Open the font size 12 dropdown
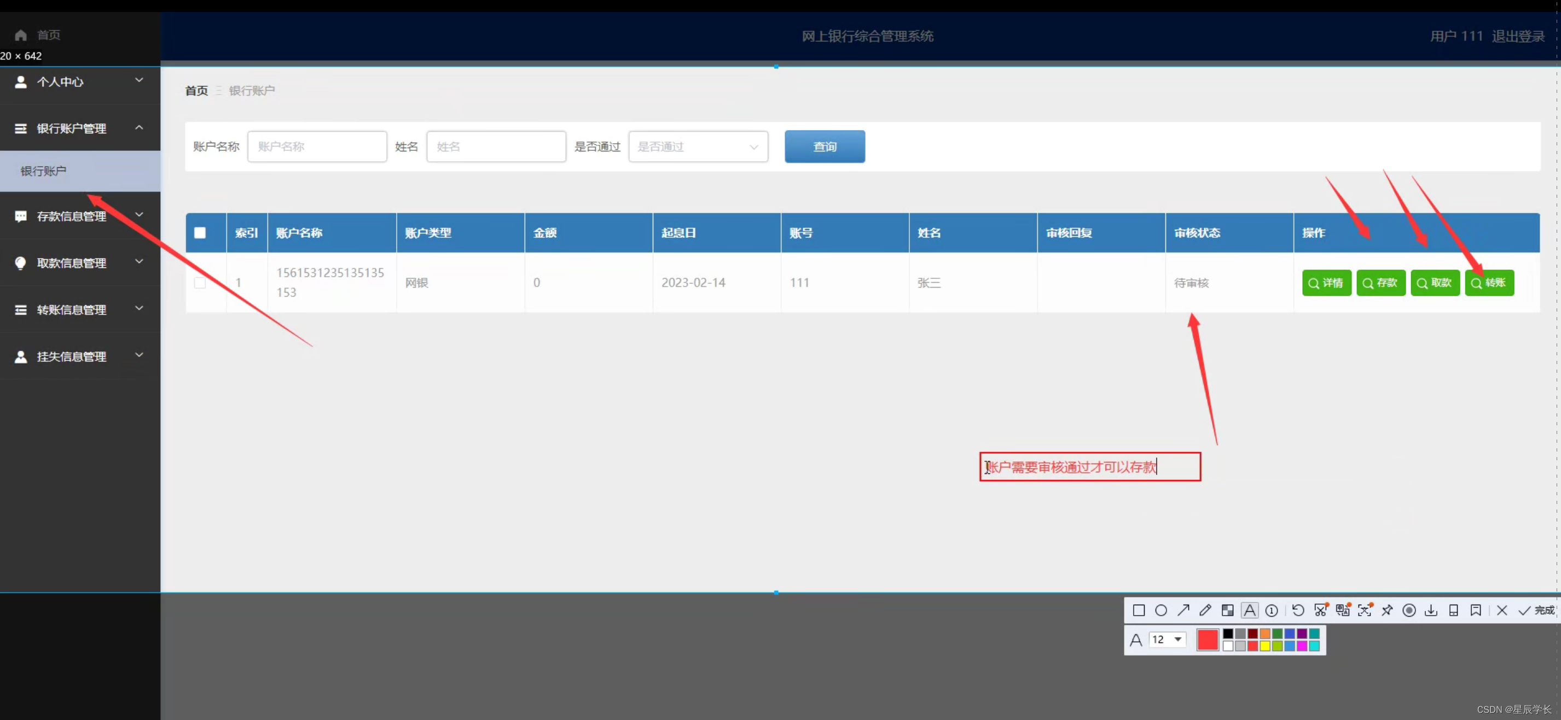1561x720 pixels. 1167,640
